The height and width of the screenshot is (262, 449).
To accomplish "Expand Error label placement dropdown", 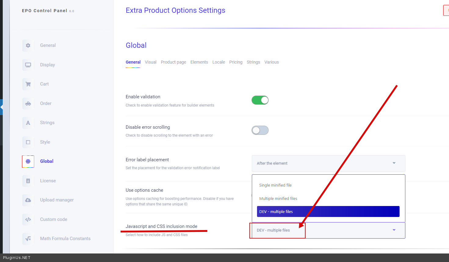I will click(x=328, y=163).
